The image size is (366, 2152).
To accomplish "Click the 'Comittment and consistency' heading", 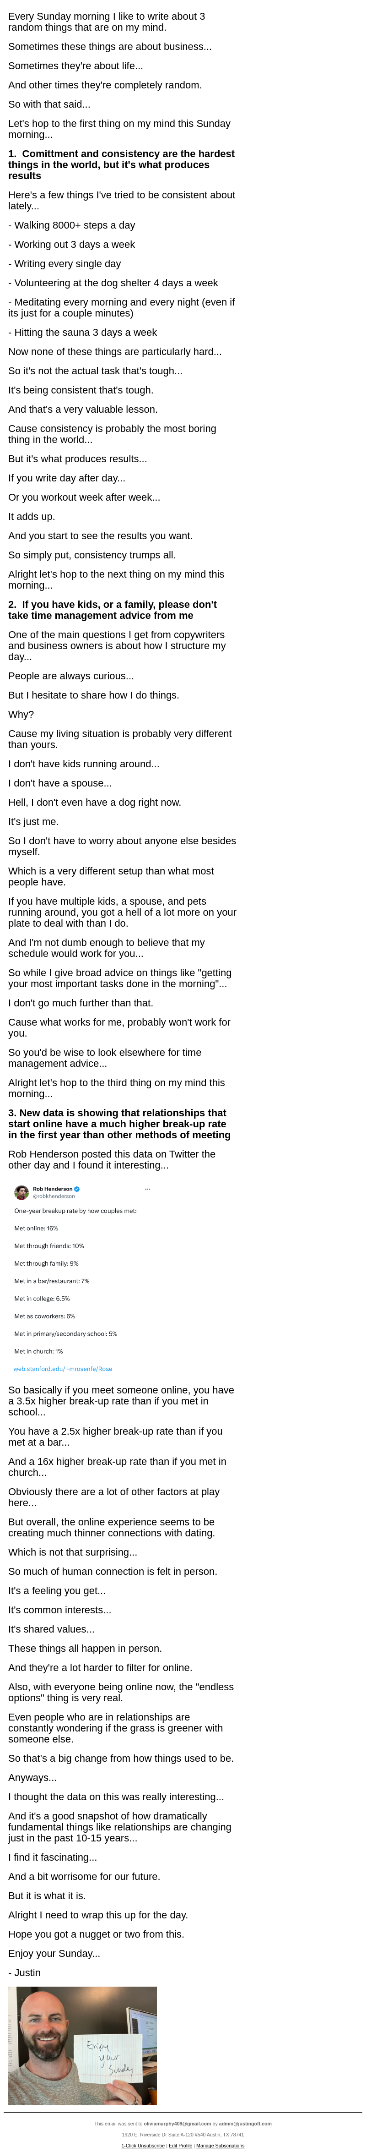I will [x=122, y=164].
